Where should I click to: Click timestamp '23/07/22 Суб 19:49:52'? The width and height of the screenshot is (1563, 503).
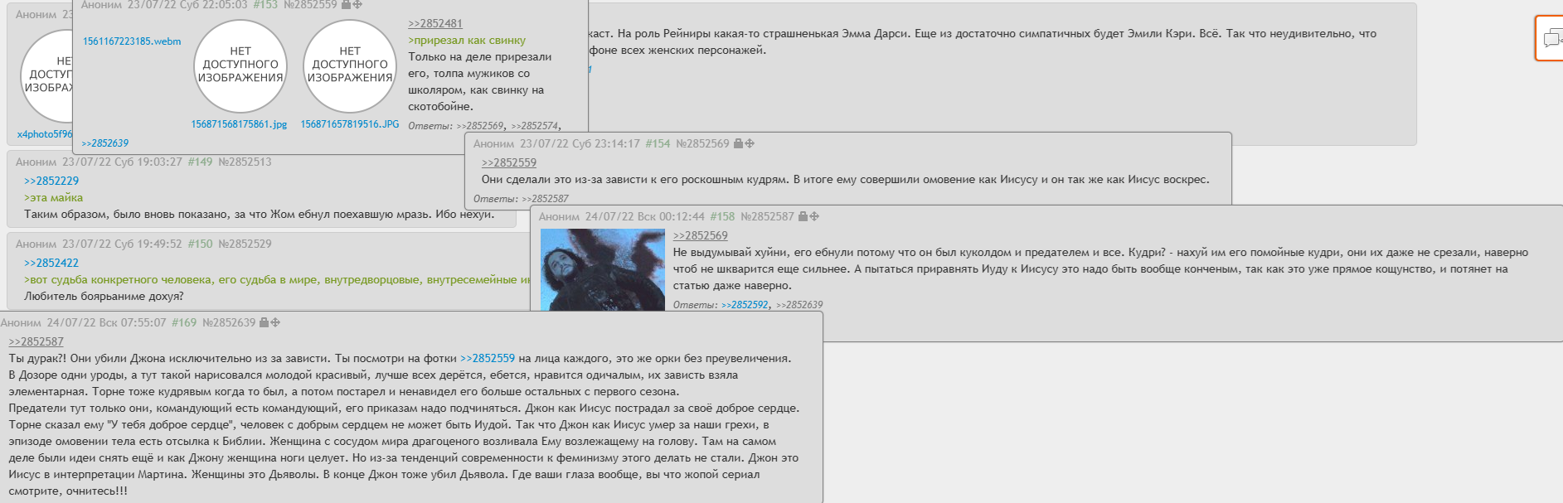[x=122, y=244]
